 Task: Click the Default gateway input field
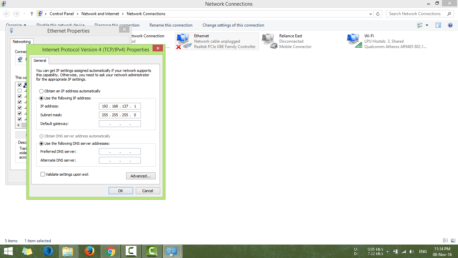[120, 123]
